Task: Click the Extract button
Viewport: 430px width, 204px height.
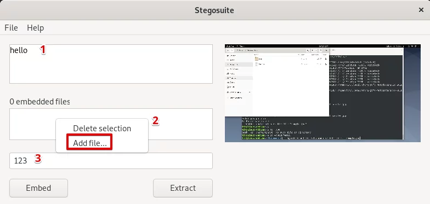Action: coord(183,188)
